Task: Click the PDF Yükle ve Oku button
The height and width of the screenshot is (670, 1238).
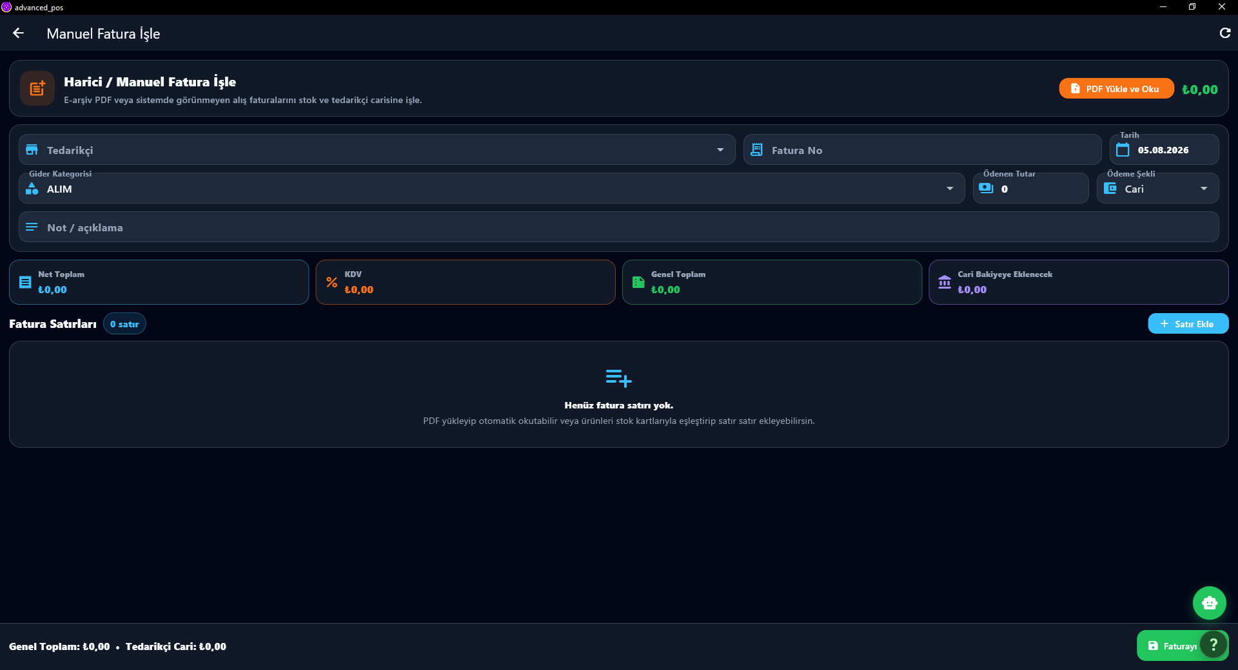Action: click(1116, 89)
